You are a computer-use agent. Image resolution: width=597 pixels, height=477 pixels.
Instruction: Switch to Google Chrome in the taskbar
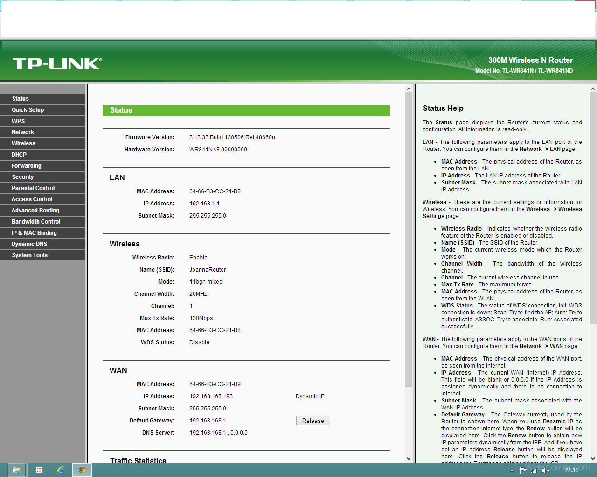[x=82, y=470]
